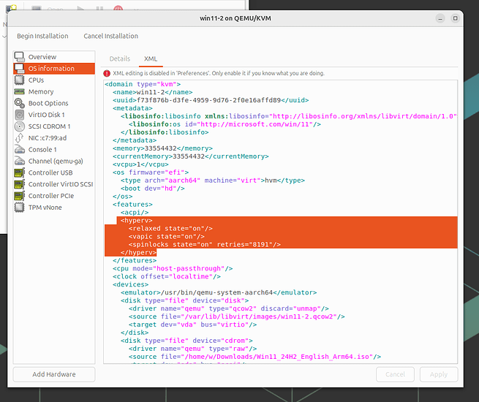Click Begin Installation
Viewport: 479px width, 402px height.
[x=42, y=36]
